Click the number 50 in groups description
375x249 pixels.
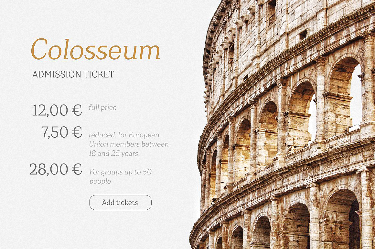(147, 172)
